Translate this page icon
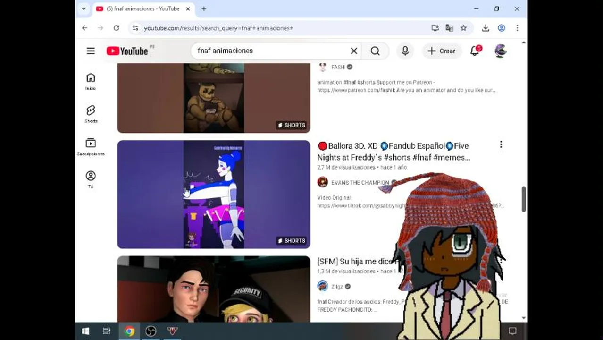 [449, 28]
